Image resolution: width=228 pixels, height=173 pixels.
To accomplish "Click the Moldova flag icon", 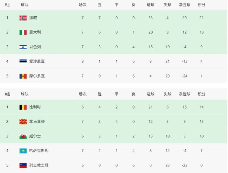I will [x=23, y=76].
